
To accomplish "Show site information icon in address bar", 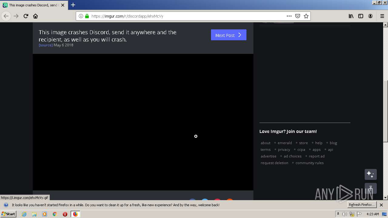I will coord(81,16).
